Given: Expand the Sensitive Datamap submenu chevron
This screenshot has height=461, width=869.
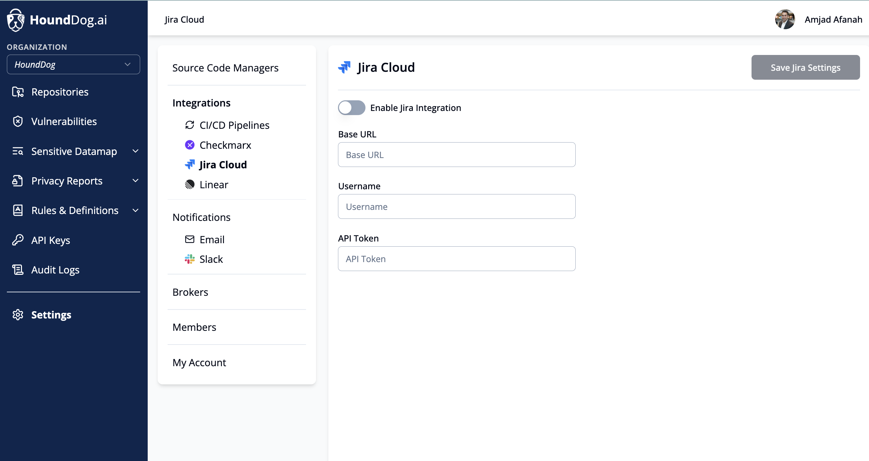Looking at the screenshot, I should pos(136,151).
